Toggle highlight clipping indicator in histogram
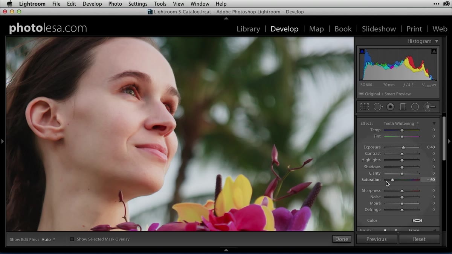452x254 pixels. (x=434, y=51)
